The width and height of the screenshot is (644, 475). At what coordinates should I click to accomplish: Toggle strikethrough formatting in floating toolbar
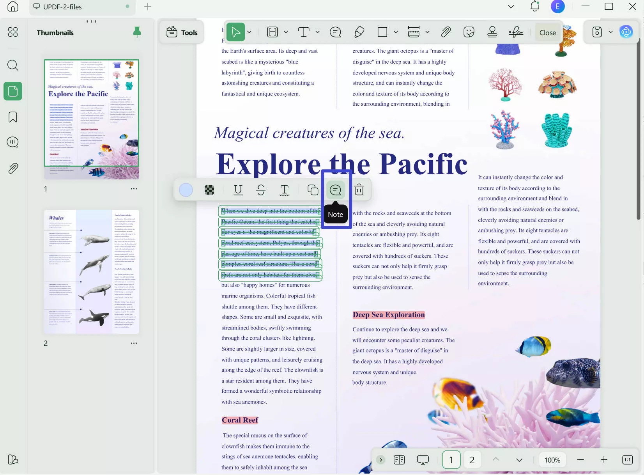260,190
